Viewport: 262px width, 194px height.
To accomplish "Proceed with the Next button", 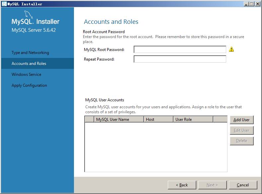I will click(x=212, y=185).
